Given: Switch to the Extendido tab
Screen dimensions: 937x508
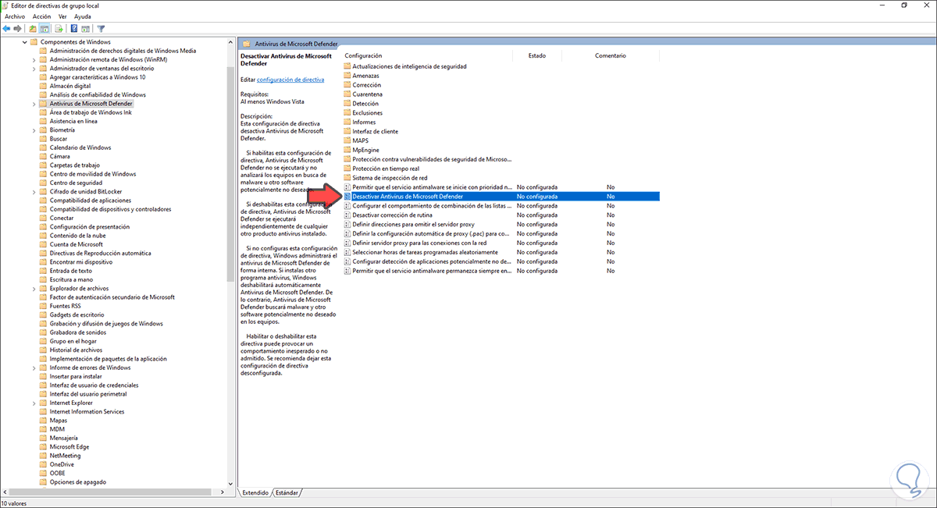Looking at the screenshot, I should point(255,493).
